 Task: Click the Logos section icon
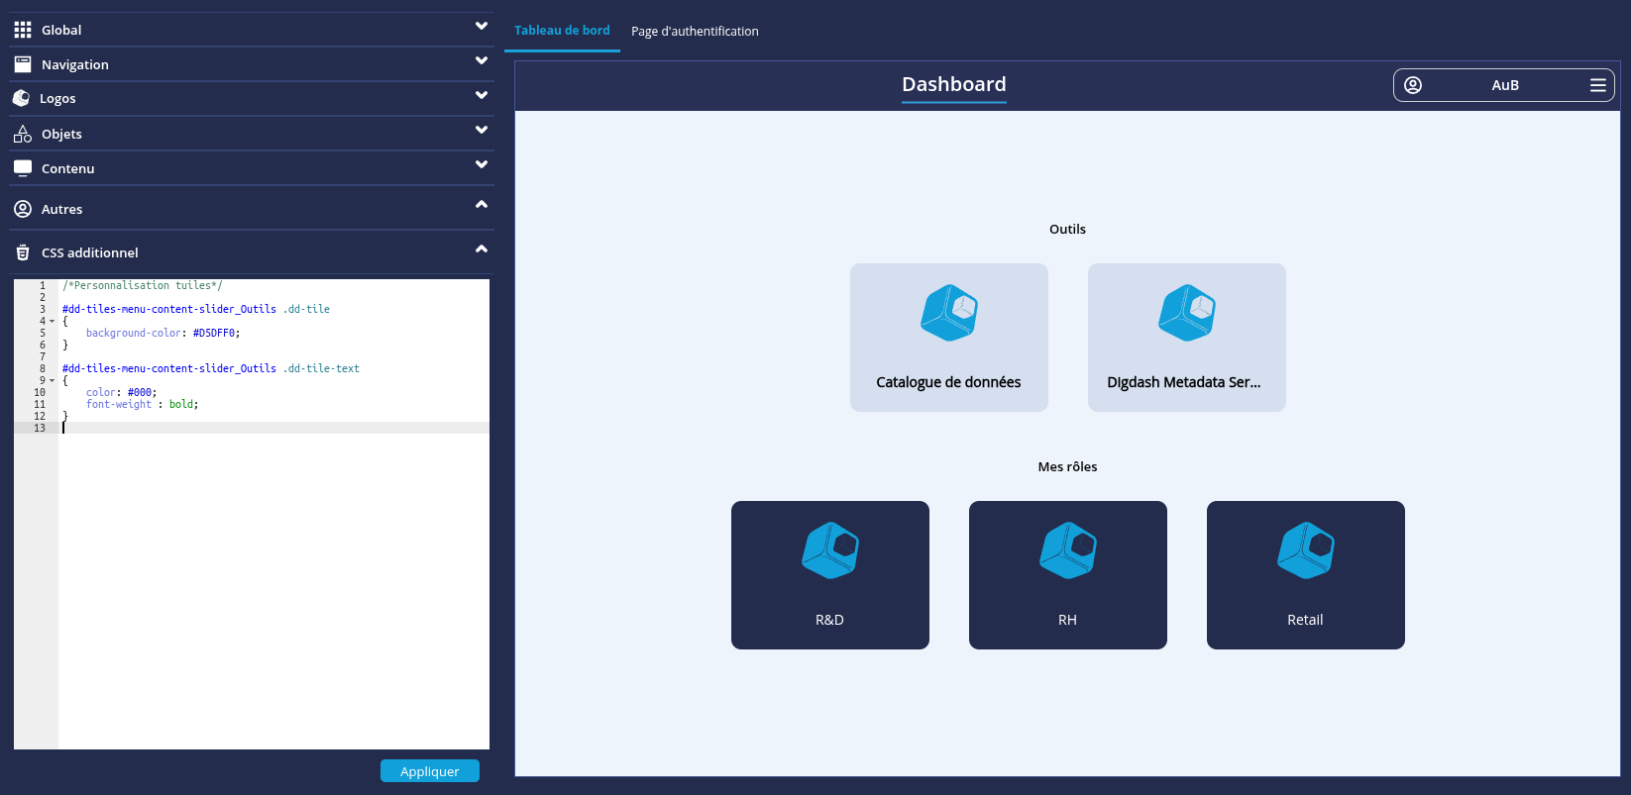tap(21, 98)
